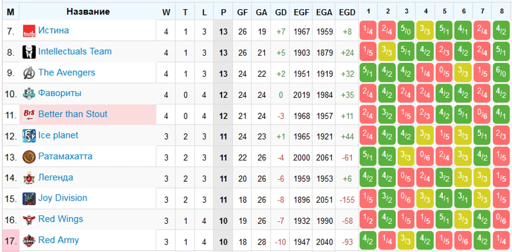Screen dimensions: 512x252
Task: Click the Ратамахатта team logo icon
Action: point(29,157)
